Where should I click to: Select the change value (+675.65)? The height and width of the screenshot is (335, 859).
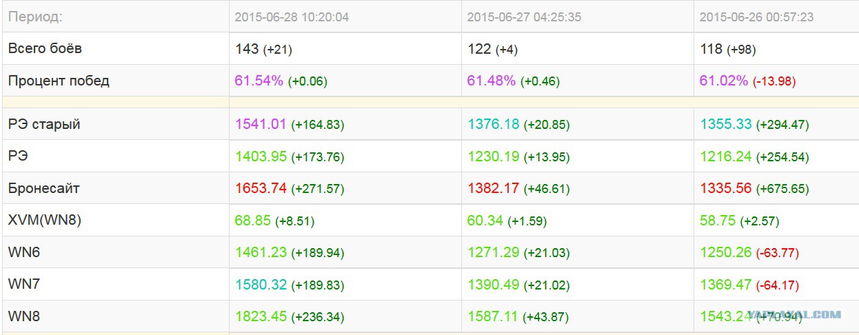782,189
